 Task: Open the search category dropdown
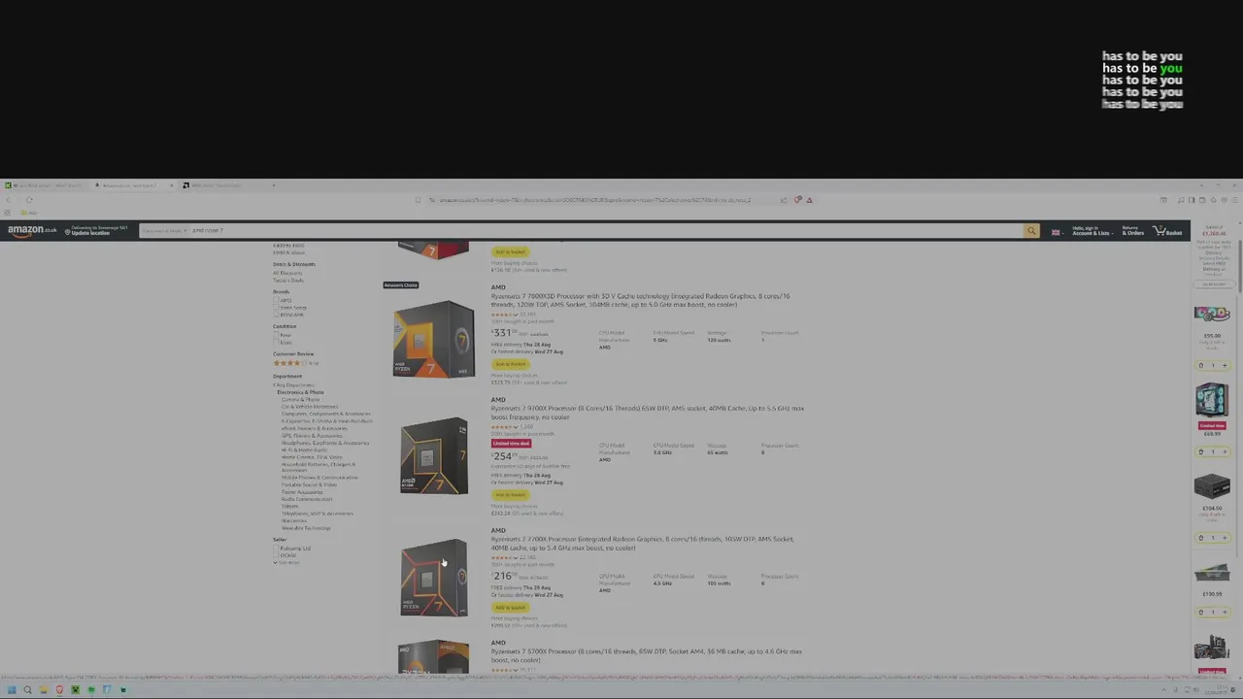click(x=163, y=231)
